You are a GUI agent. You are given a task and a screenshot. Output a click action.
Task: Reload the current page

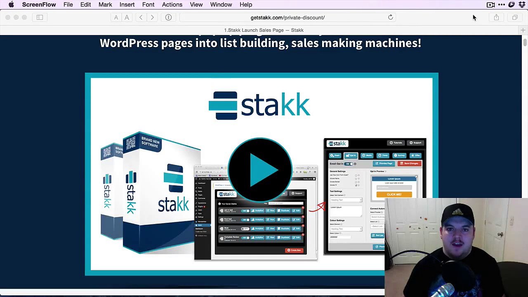[390, 17]
